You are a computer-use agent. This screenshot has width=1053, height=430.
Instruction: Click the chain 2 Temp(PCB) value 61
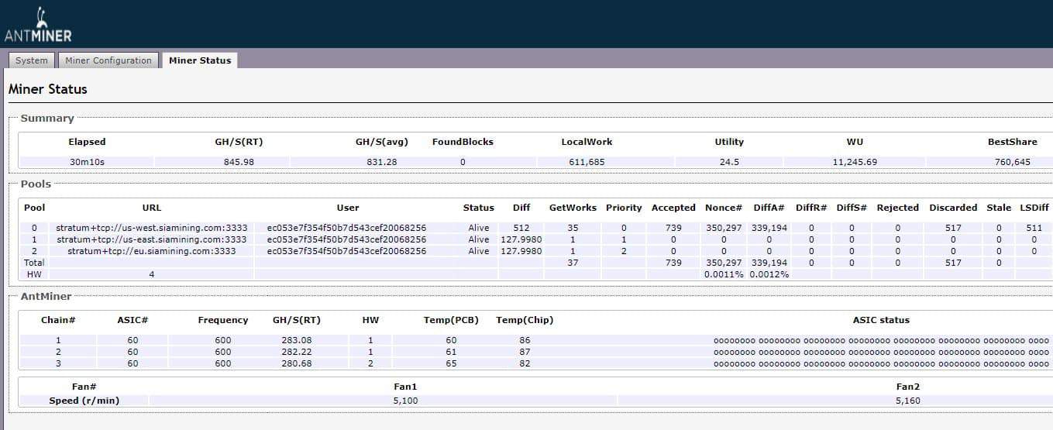pos(451,352)
